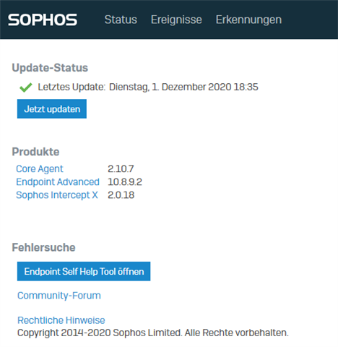
Task: Click the Update-Status heading
Action: tap(50, 68)
